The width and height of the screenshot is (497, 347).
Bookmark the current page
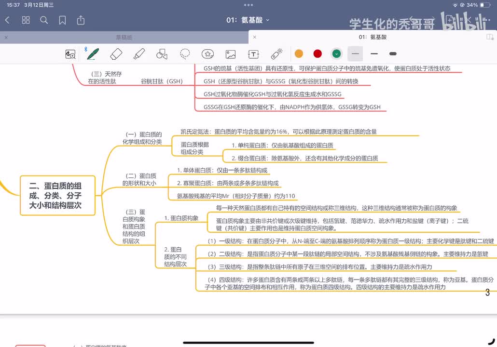[x=62, y=20]
